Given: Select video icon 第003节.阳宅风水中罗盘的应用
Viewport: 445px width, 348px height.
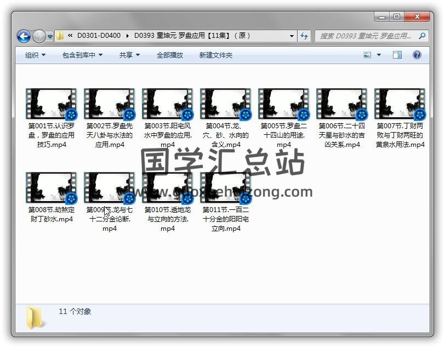Looking at the screenshot, I should coord(168,104).
